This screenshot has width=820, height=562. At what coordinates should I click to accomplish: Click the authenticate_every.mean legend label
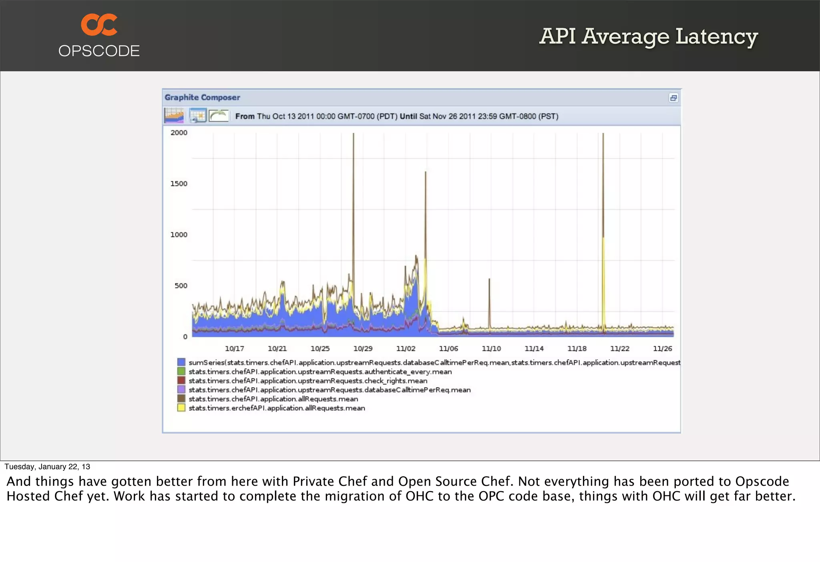click(x=320, y=372)
